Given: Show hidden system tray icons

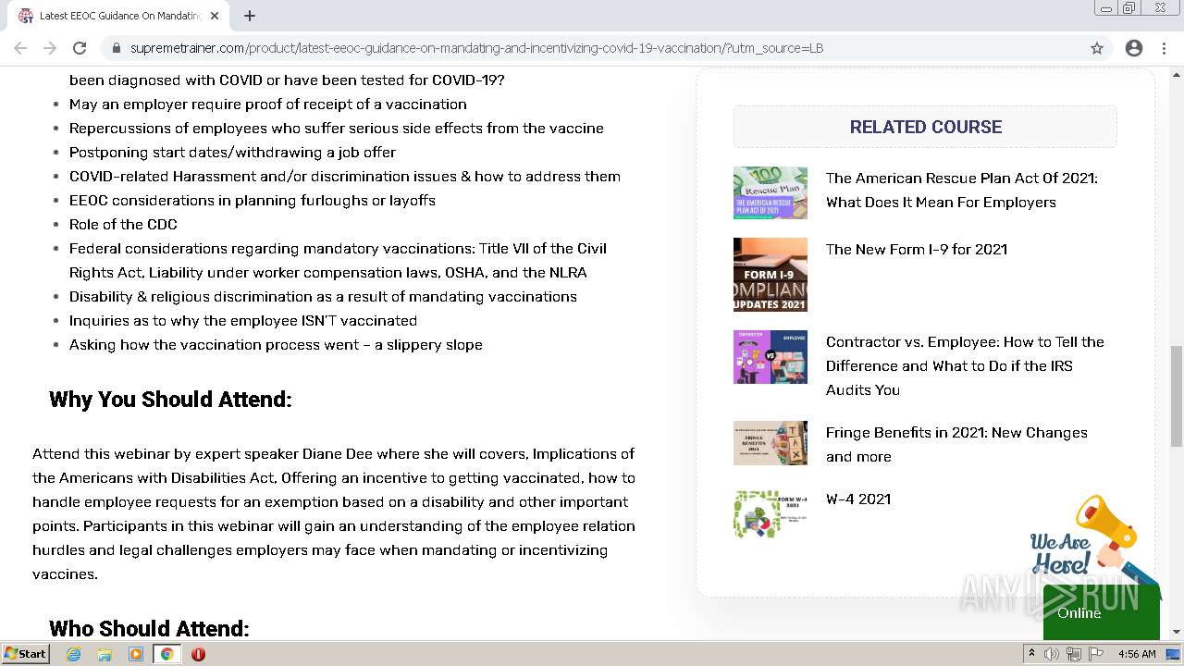Looking at the screenshot, I should (1031, 654).
